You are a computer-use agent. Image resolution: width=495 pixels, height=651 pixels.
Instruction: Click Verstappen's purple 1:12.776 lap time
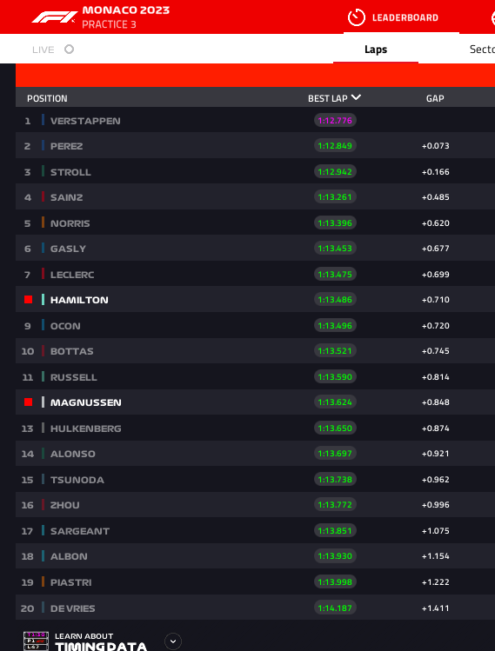click(335, 121)
